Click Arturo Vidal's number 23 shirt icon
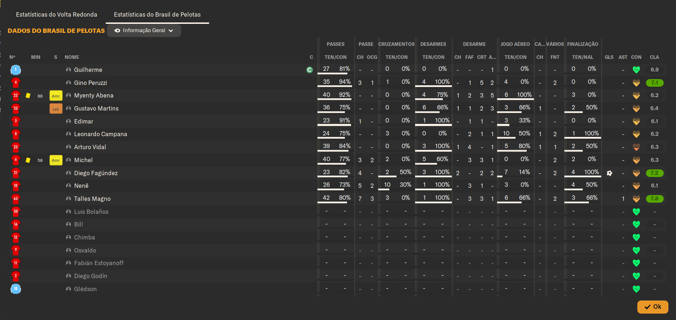The image size is (676, 320). point(16,147)
